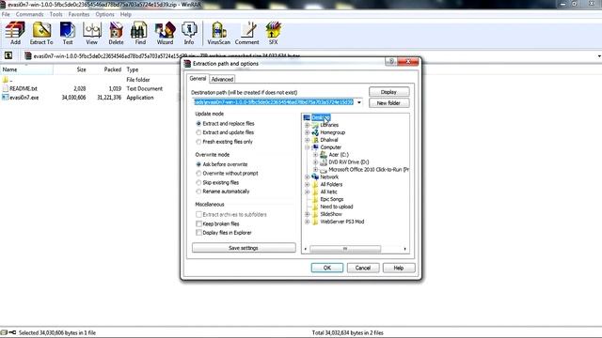Click the Homegroup icon in folder tree
The image size is (602, 338).
(315, 132)
